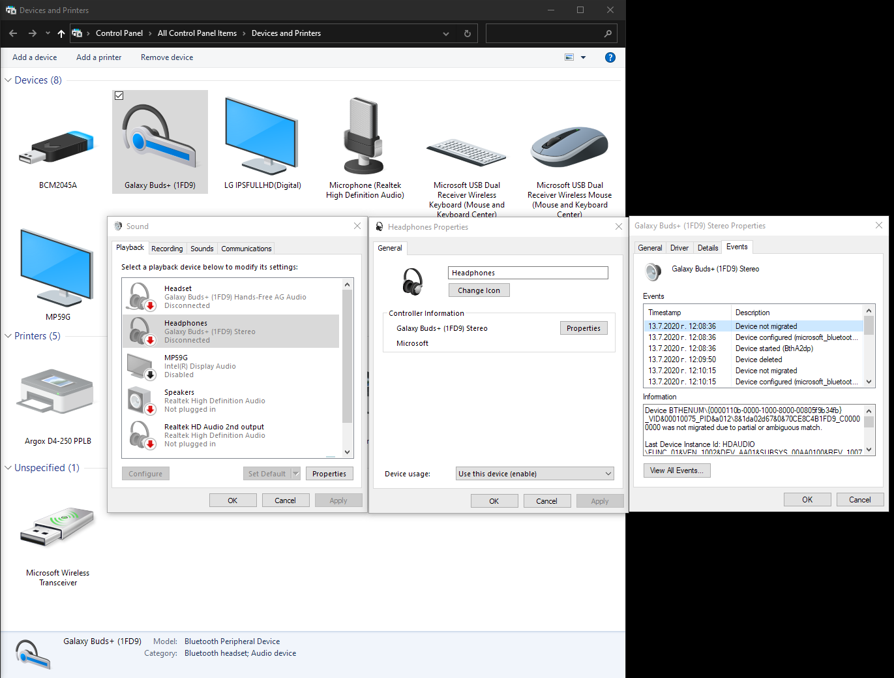Select the Speakers Realtek playback device
The image size is (894, 678).
pos(231,401)
